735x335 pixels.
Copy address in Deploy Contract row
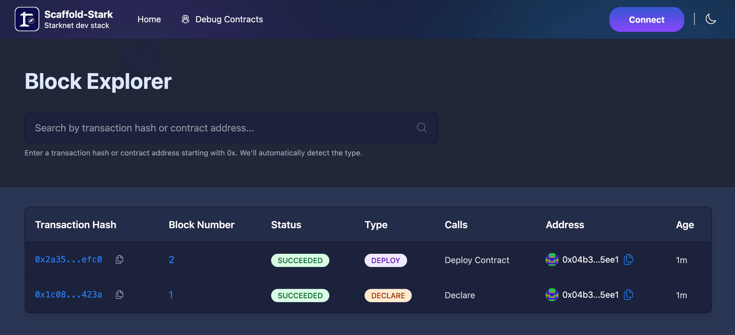point(628,260)
